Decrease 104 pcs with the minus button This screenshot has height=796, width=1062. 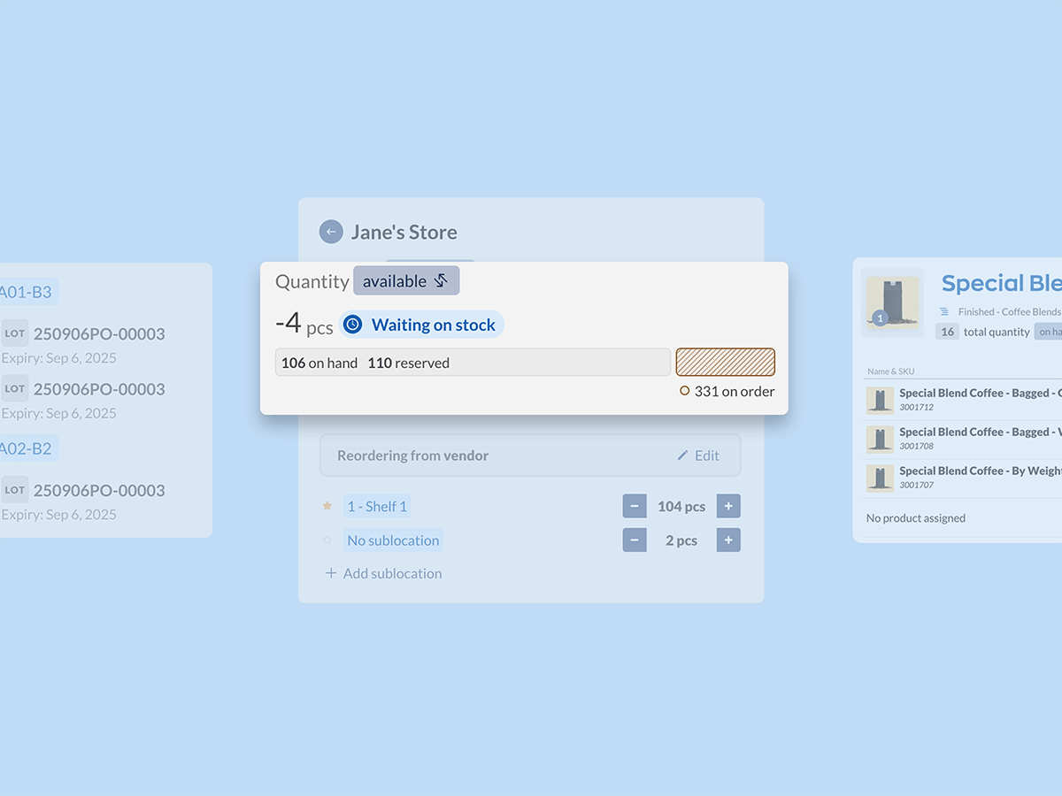(x=635, y=507)
